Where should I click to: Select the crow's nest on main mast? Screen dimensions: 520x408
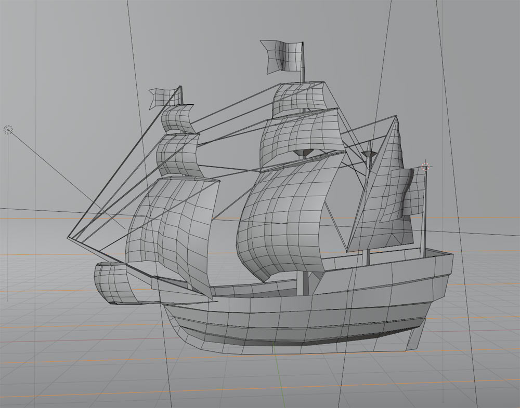304,152
